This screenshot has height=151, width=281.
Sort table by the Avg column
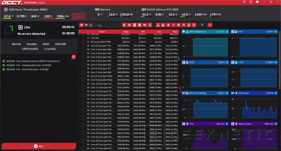(159, 32)
